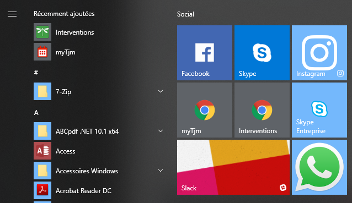
Task: Click the Social group title
Action: [185, 14]
